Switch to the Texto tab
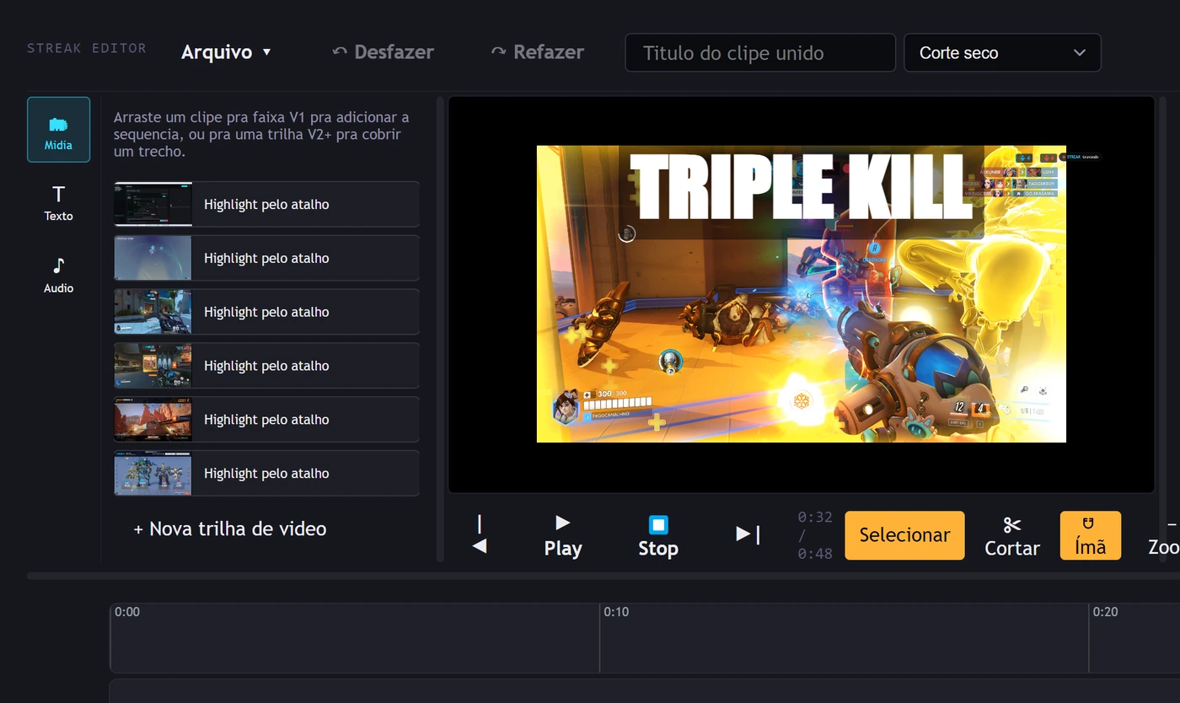 [58, 203]
